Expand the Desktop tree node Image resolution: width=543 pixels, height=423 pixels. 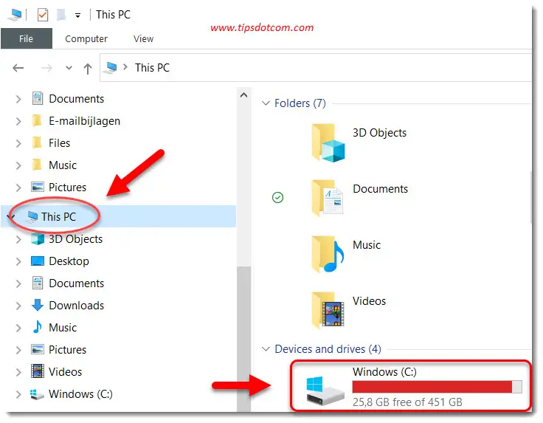coord(18,262)
